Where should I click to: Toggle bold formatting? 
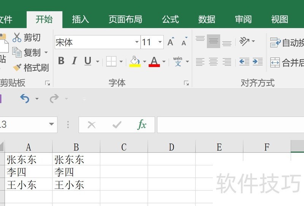click(61, 61)
